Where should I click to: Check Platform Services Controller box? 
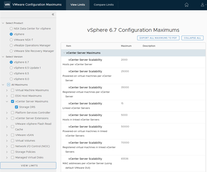(12, 113)
